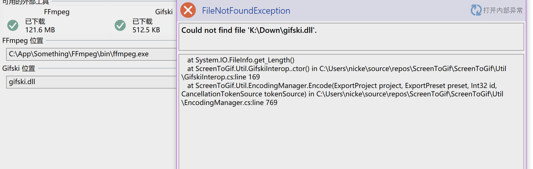Image resolution: width=533 pixels, height=169 pixels.
Task: Click the 512.5 KB size label
Action: click(x=146, y=30)
